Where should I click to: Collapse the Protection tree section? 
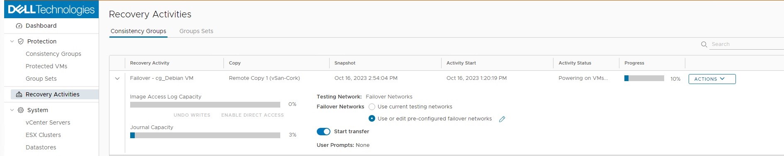(12, 41)
